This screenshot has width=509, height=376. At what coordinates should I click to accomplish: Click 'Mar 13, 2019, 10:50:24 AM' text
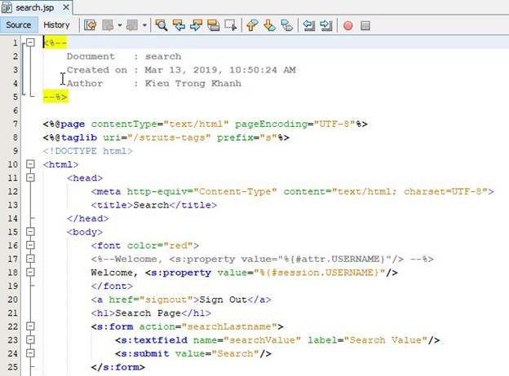click(x=220, y=70)
